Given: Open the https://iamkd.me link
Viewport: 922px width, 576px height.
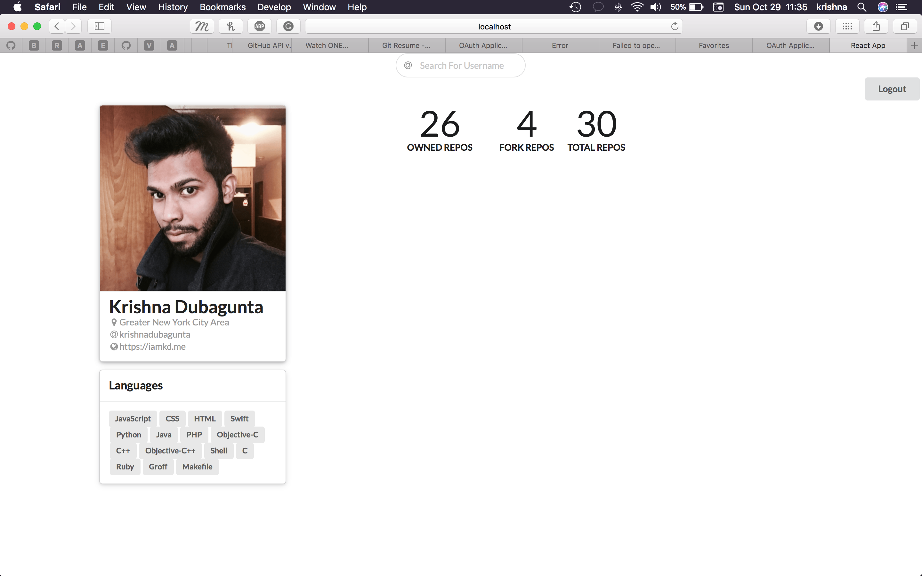Looking at the screenshot, I should click(152, 347).
